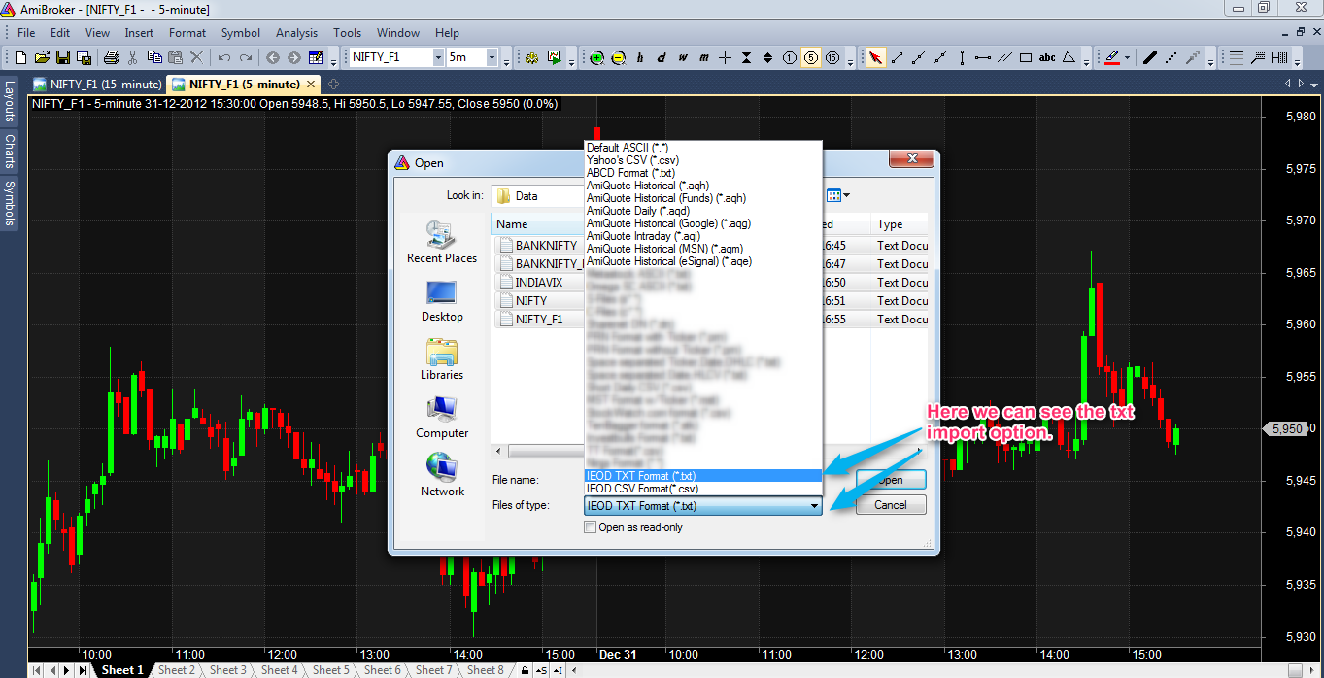Image resolution: width=1324 pixels, height=678 pixels.
Task: Switch to Sheet 2 tab
Action: click(x=176, y=670)
